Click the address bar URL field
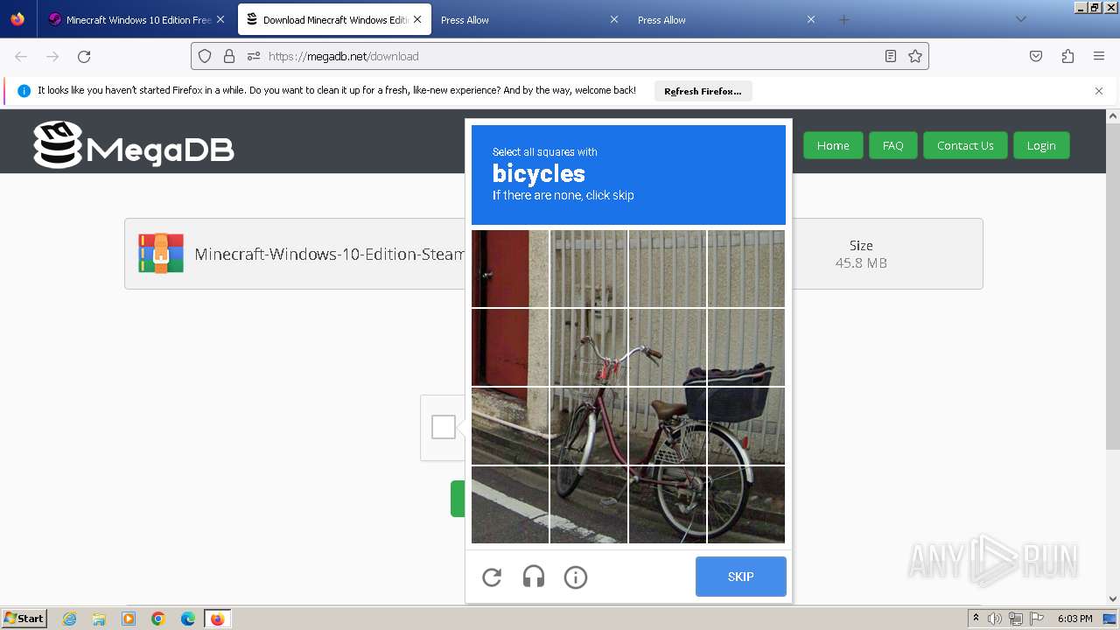This screenshot has height=630, width=1120. coord(560,56)
